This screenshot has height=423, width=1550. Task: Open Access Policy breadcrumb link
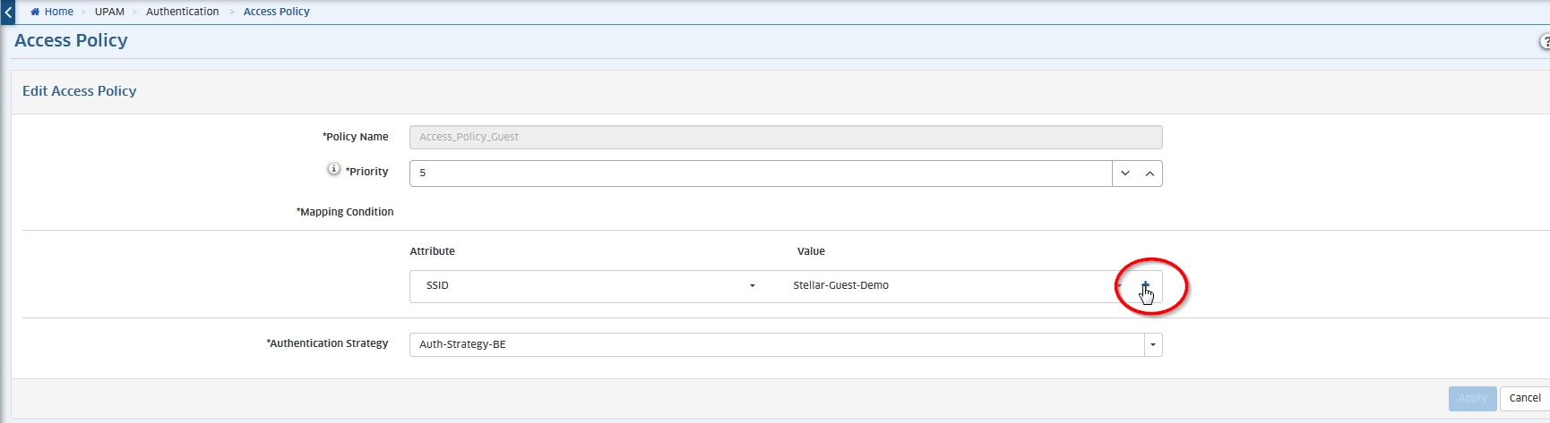pyautogui.click(x=276, y=12)
